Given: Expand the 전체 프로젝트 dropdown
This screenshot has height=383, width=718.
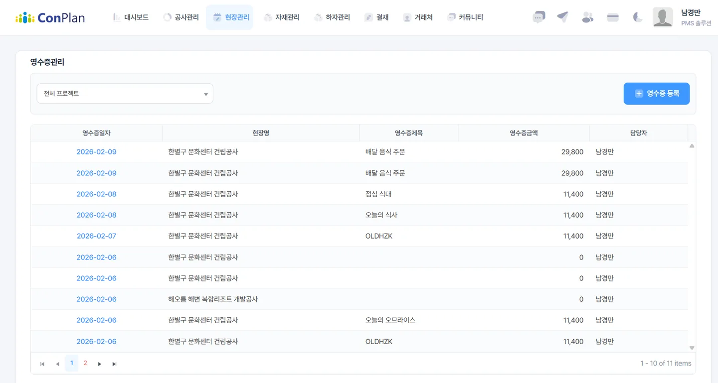Looking at the screenshot, I should point(125,94).
